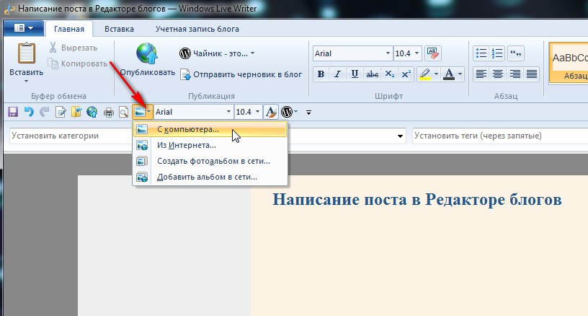Screen dimensions: 588x316
Task: Choose Из Интернета... menu item
Action: coord(210,145)
